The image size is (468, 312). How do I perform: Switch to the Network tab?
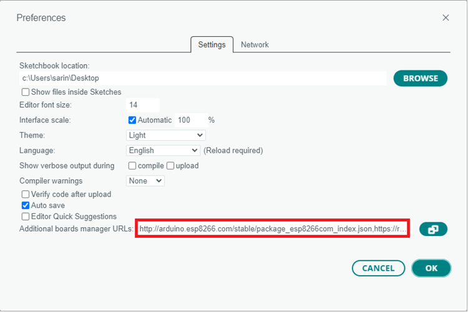point(255,45)
